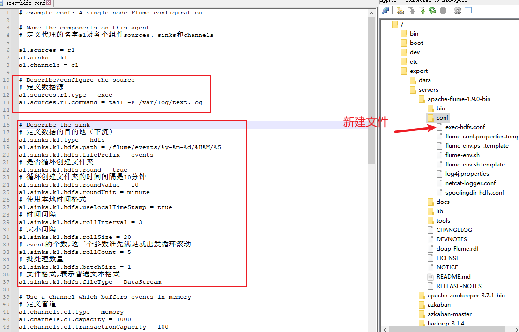
Task: Click the line 'a1.channels.c1.capacity = 1000'
Action: (x=75, y=319)
